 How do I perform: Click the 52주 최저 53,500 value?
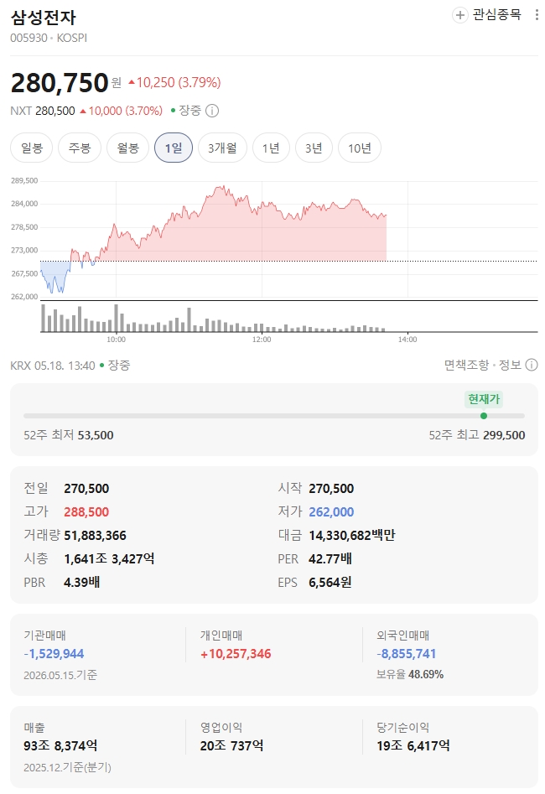[96, 435]
